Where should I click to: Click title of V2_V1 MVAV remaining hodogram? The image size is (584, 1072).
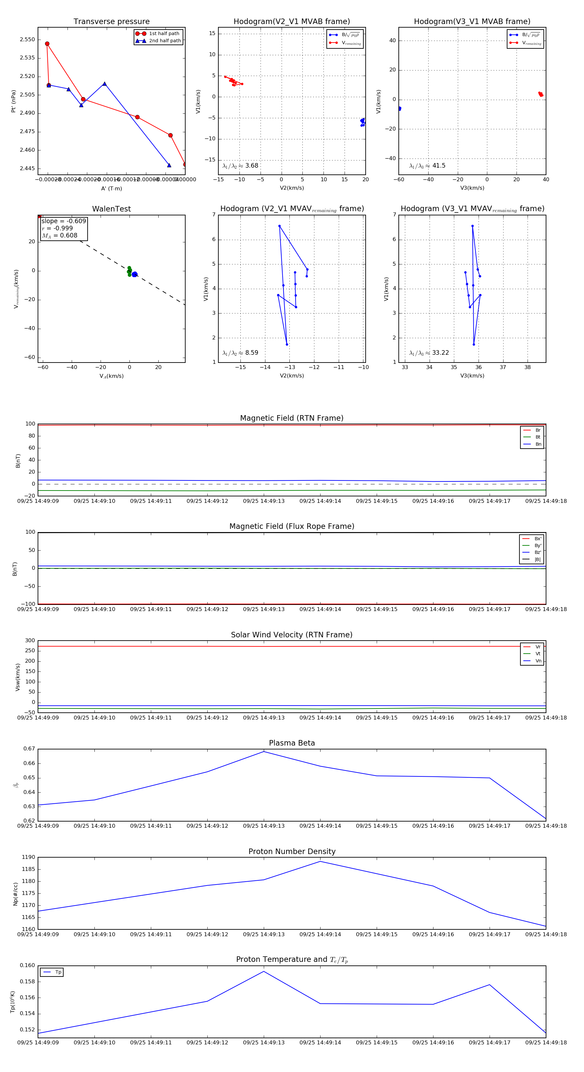(x=292, y=209)
